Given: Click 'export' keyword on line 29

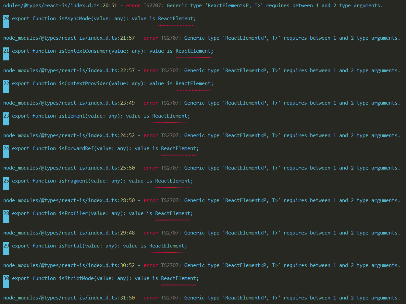Looking at the screenshot, I should point(21,246).
